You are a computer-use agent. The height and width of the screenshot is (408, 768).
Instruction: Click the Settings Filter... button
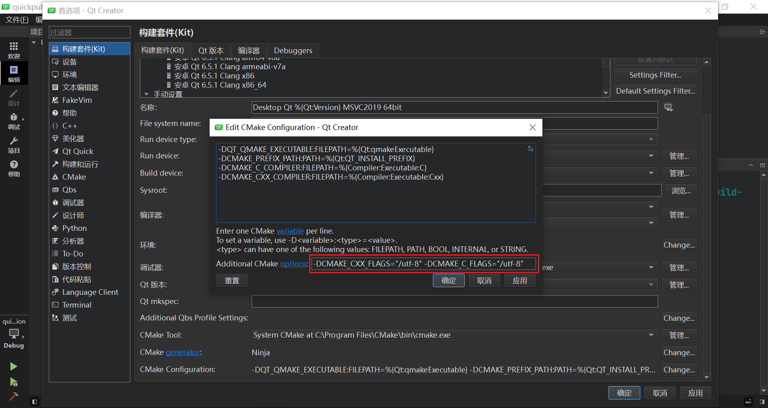[655, 75]
